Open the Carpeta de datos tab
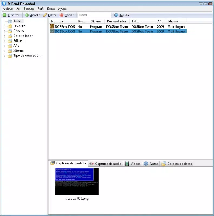The height and width of the screenshot is (216, 214). [x=177, y=164]
